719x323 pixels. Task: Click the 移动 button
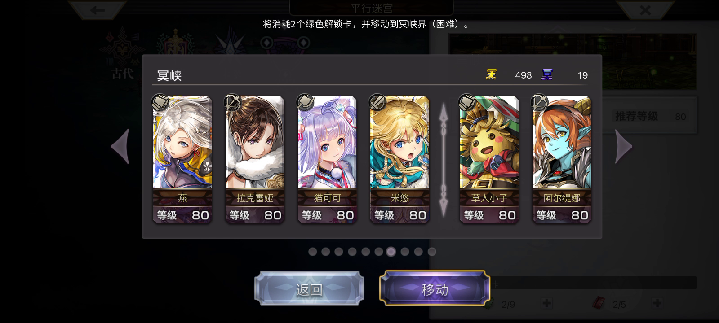coord(435,289)
